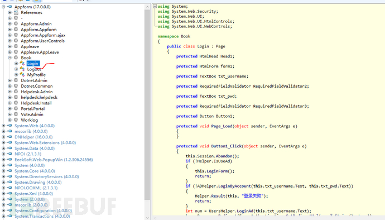Collapse the using directives region in code
Screen dimensions: 385x220
click(155, 6)
